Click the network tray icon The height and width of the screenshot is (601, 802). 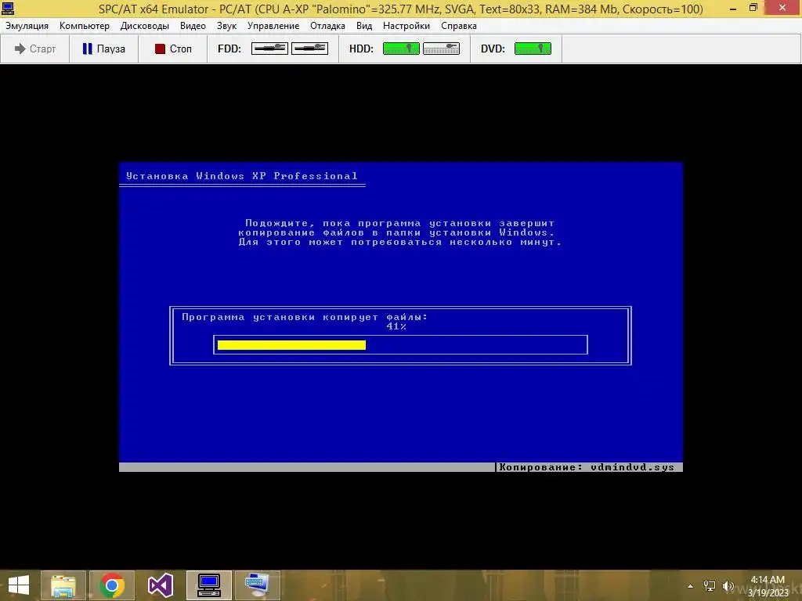710,586
